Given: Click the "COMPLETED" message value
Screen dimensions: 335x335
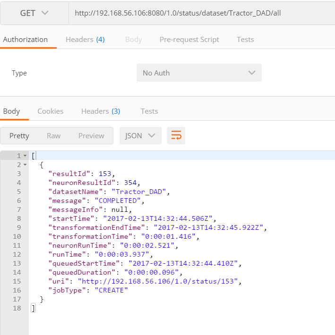Looking at the screenshot, I should pyautogui.click(x=118, y=201).
